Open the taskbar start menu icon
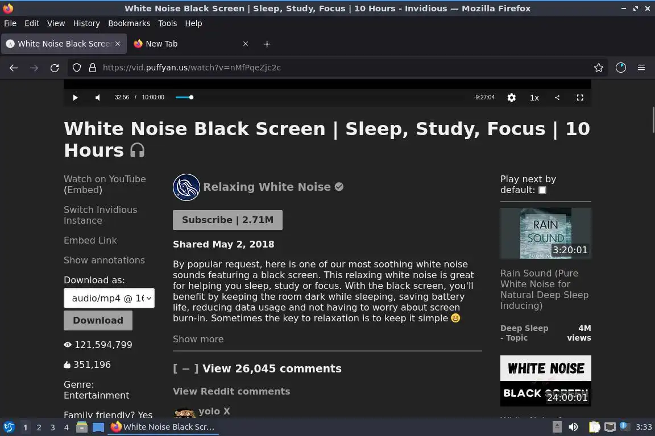 9,427
